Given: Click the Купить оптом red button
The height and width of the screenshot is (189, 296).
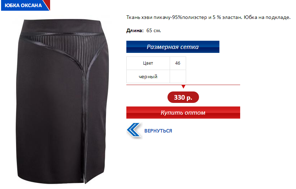Looking at the screenshot, I should [x=183, y=113].
